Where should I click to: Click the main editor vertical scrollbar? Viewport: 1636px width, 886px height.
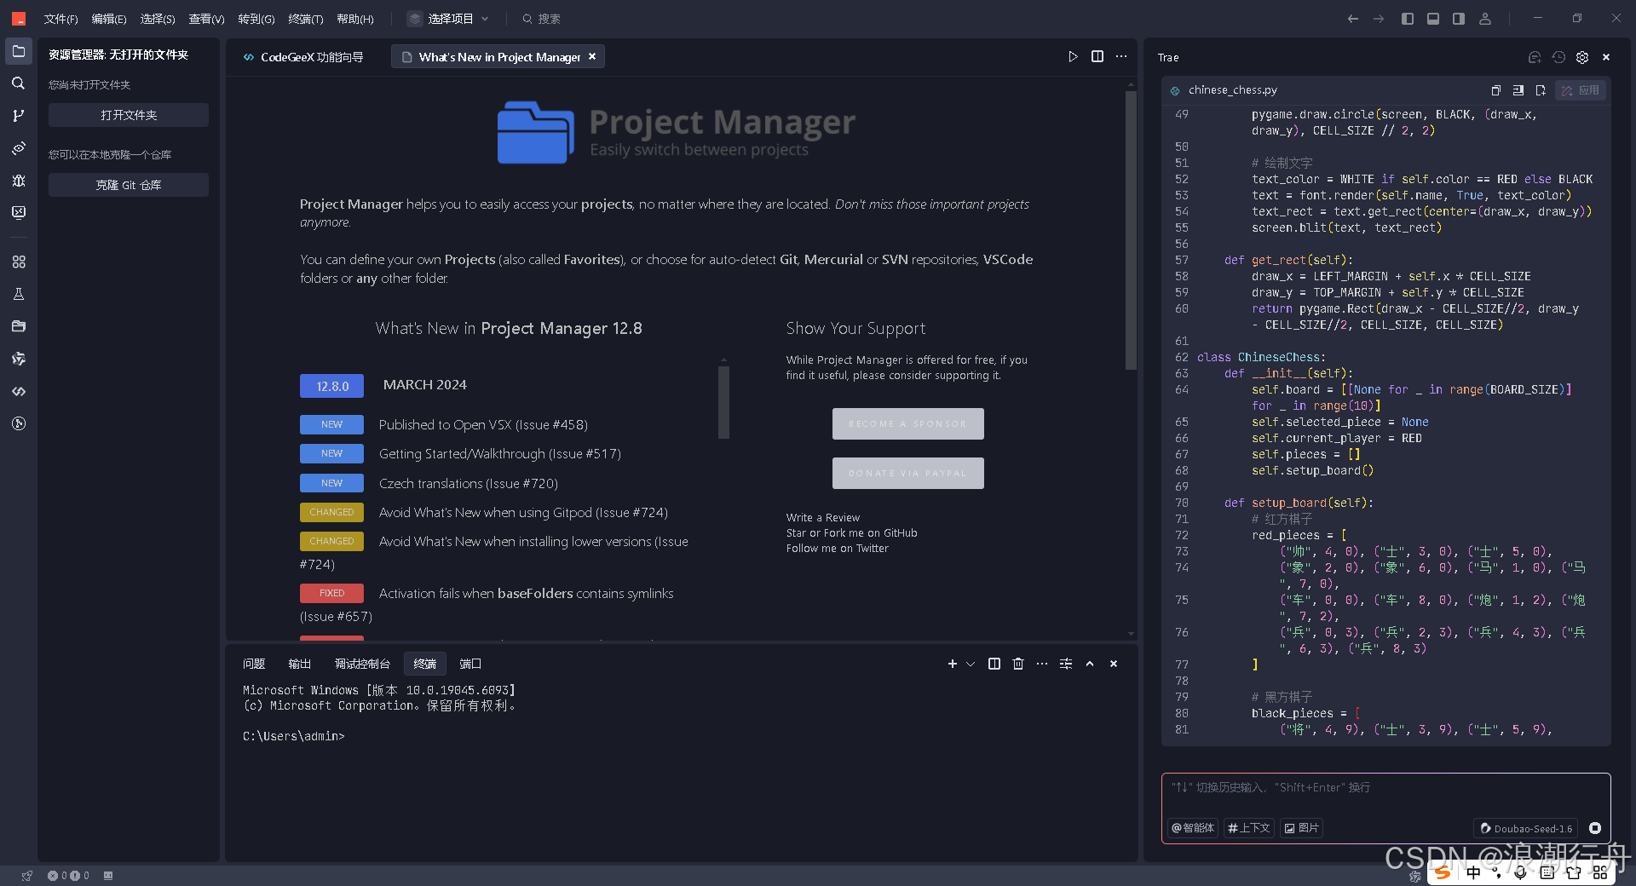tap(1131, 230)
